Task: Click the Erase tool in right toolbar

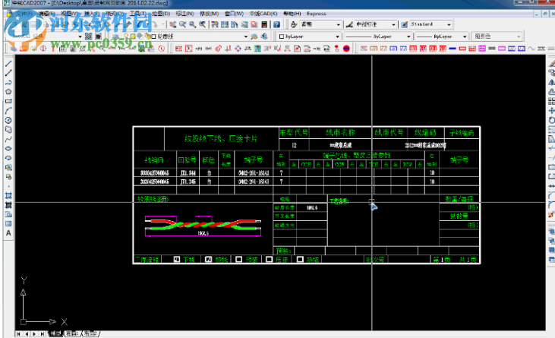Action: pos(550,64)
